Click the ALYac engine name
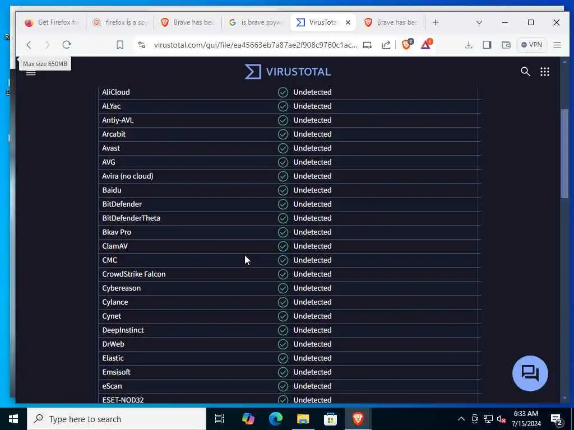Screen dimensions: 574x430 112,106
